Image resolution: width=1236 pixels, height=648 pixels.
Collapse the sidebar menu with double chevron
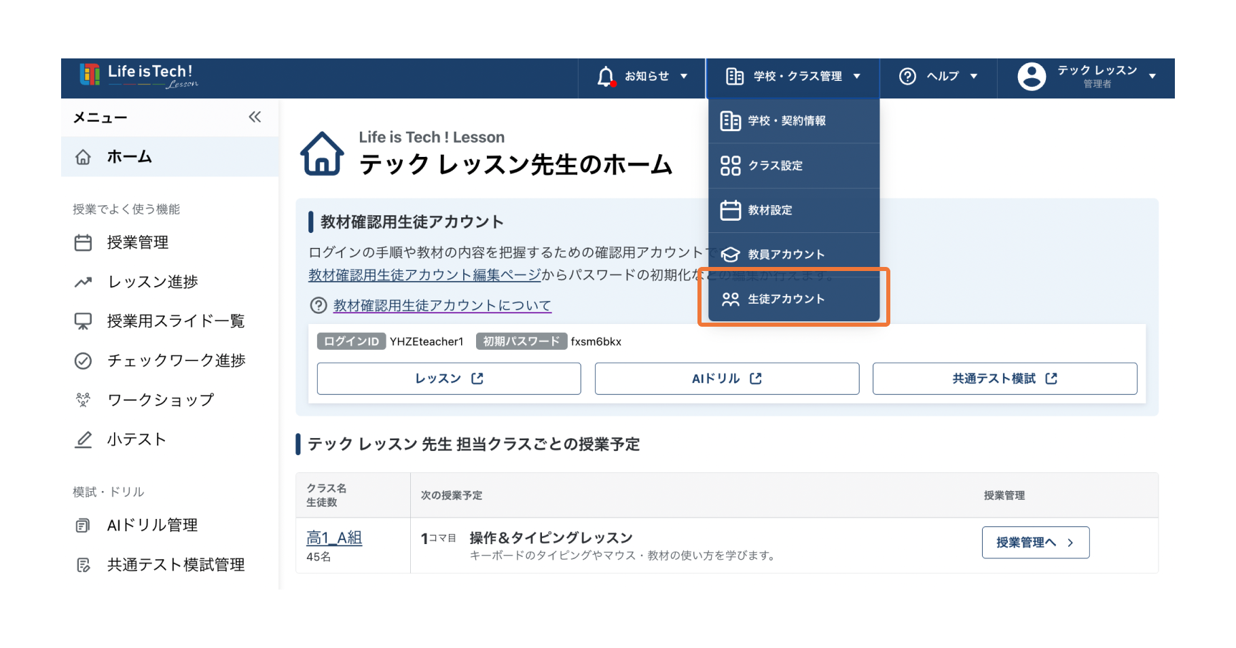tap(255, 117)
